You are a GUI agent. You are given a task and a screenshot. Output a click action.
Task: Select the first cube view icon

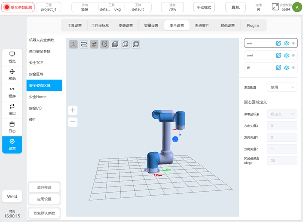(115, 44)
